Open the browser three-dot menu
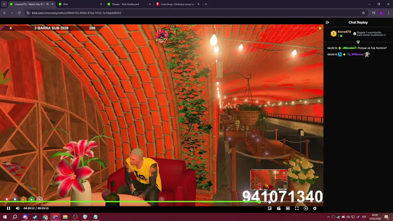393x221 pixels. (388, 13)
